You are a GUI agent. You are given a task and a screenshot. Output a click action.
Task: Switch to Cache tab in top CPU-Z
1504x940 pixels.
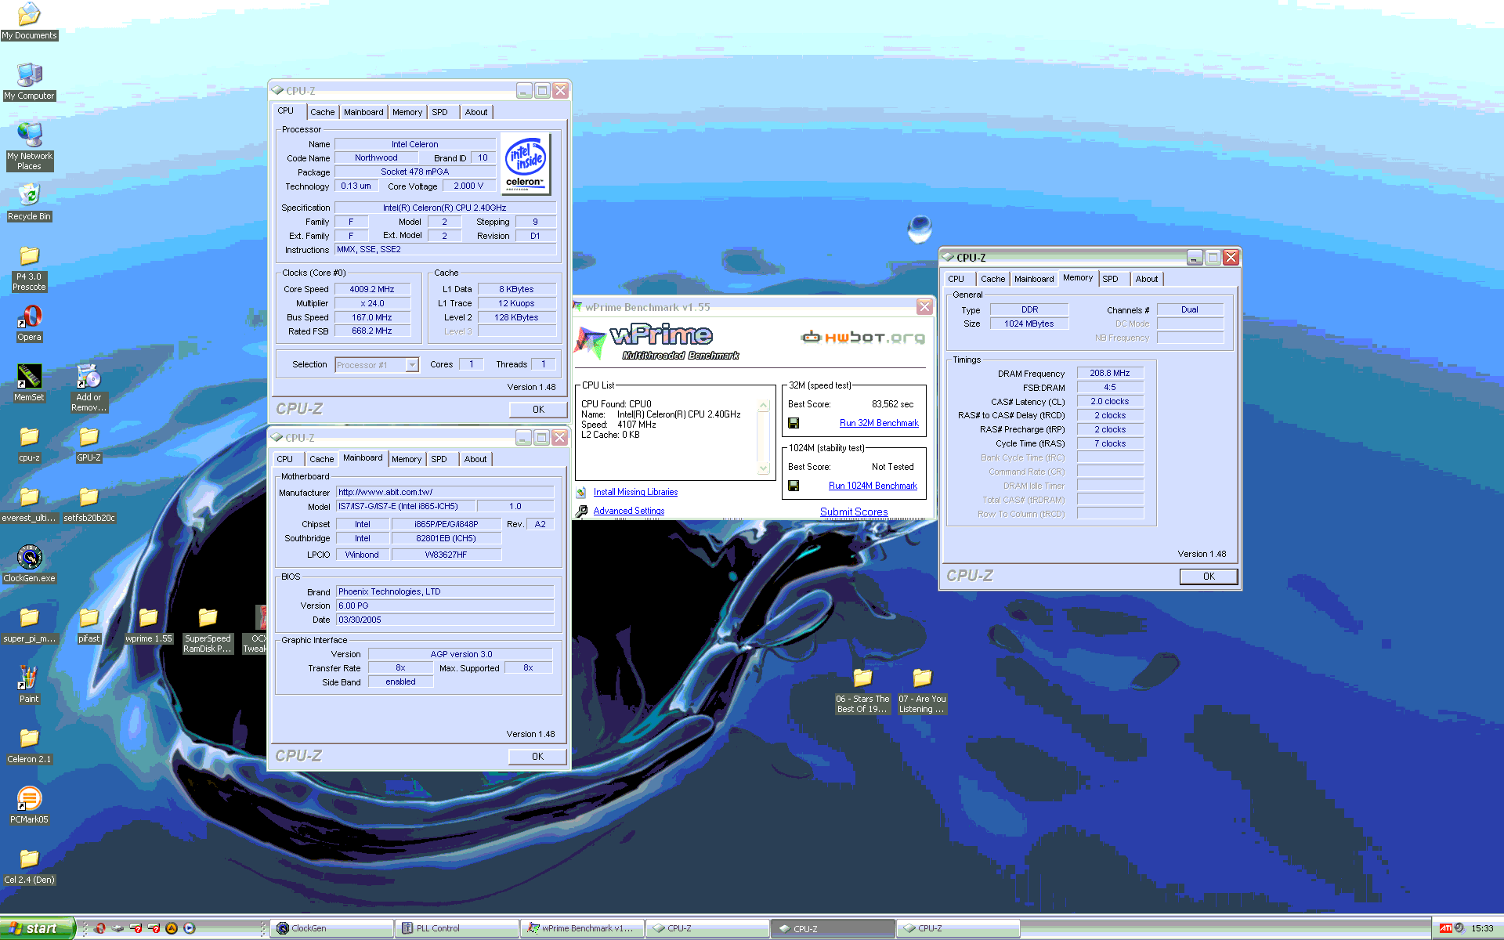point(322,112)
